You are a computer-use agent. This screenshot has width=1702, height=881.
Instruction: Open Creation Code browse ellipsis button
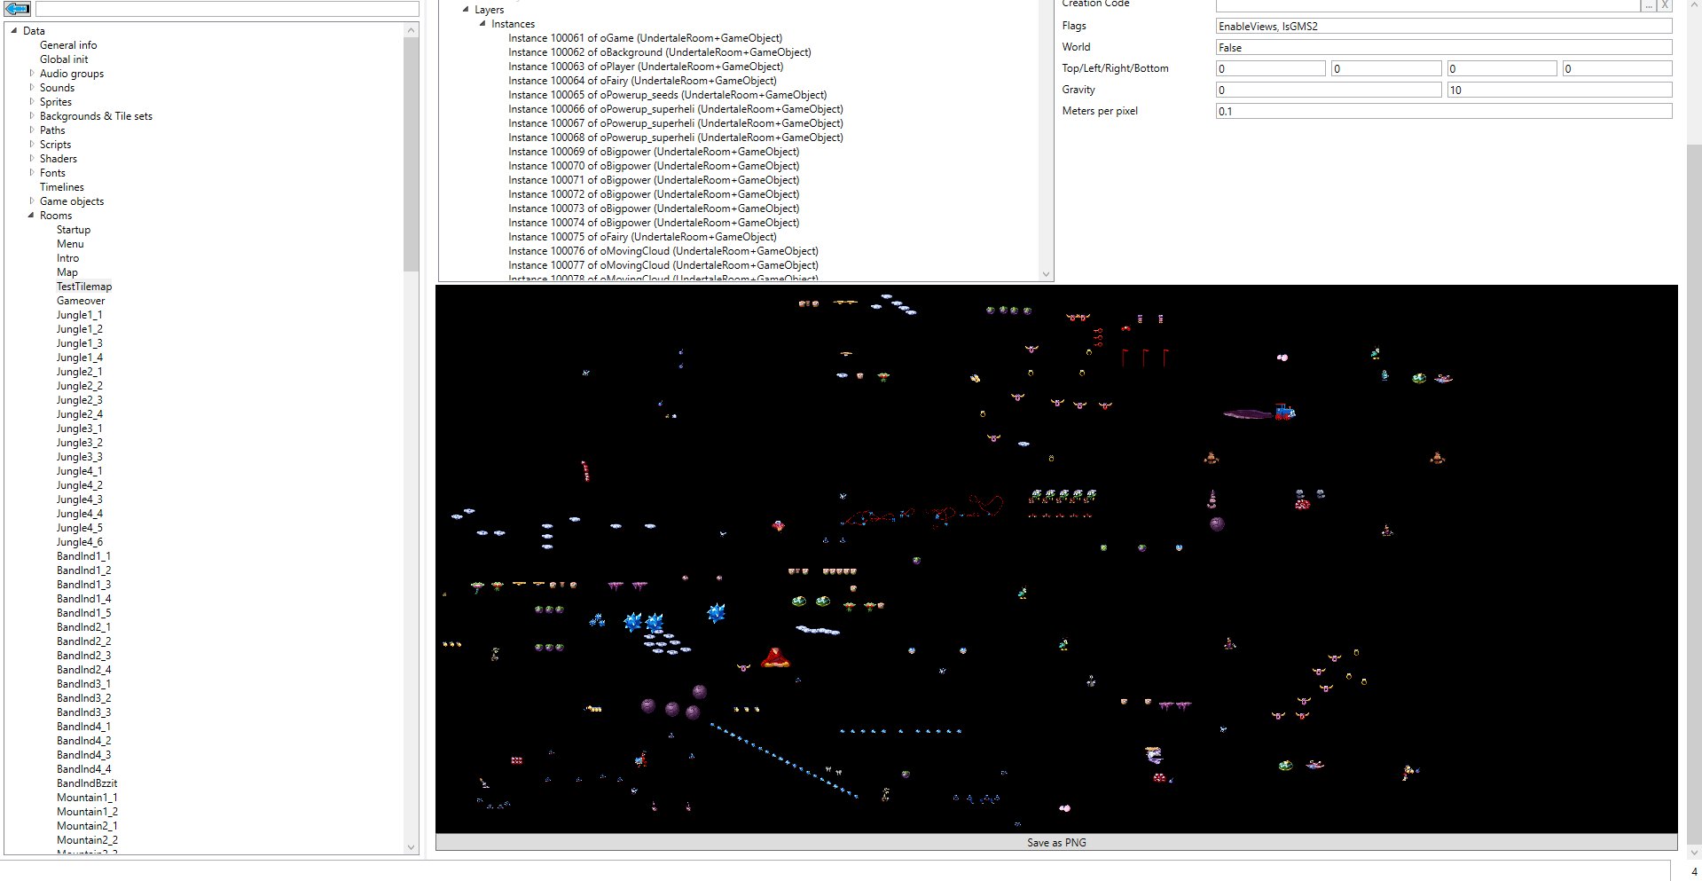click(x=1649, y=5)
